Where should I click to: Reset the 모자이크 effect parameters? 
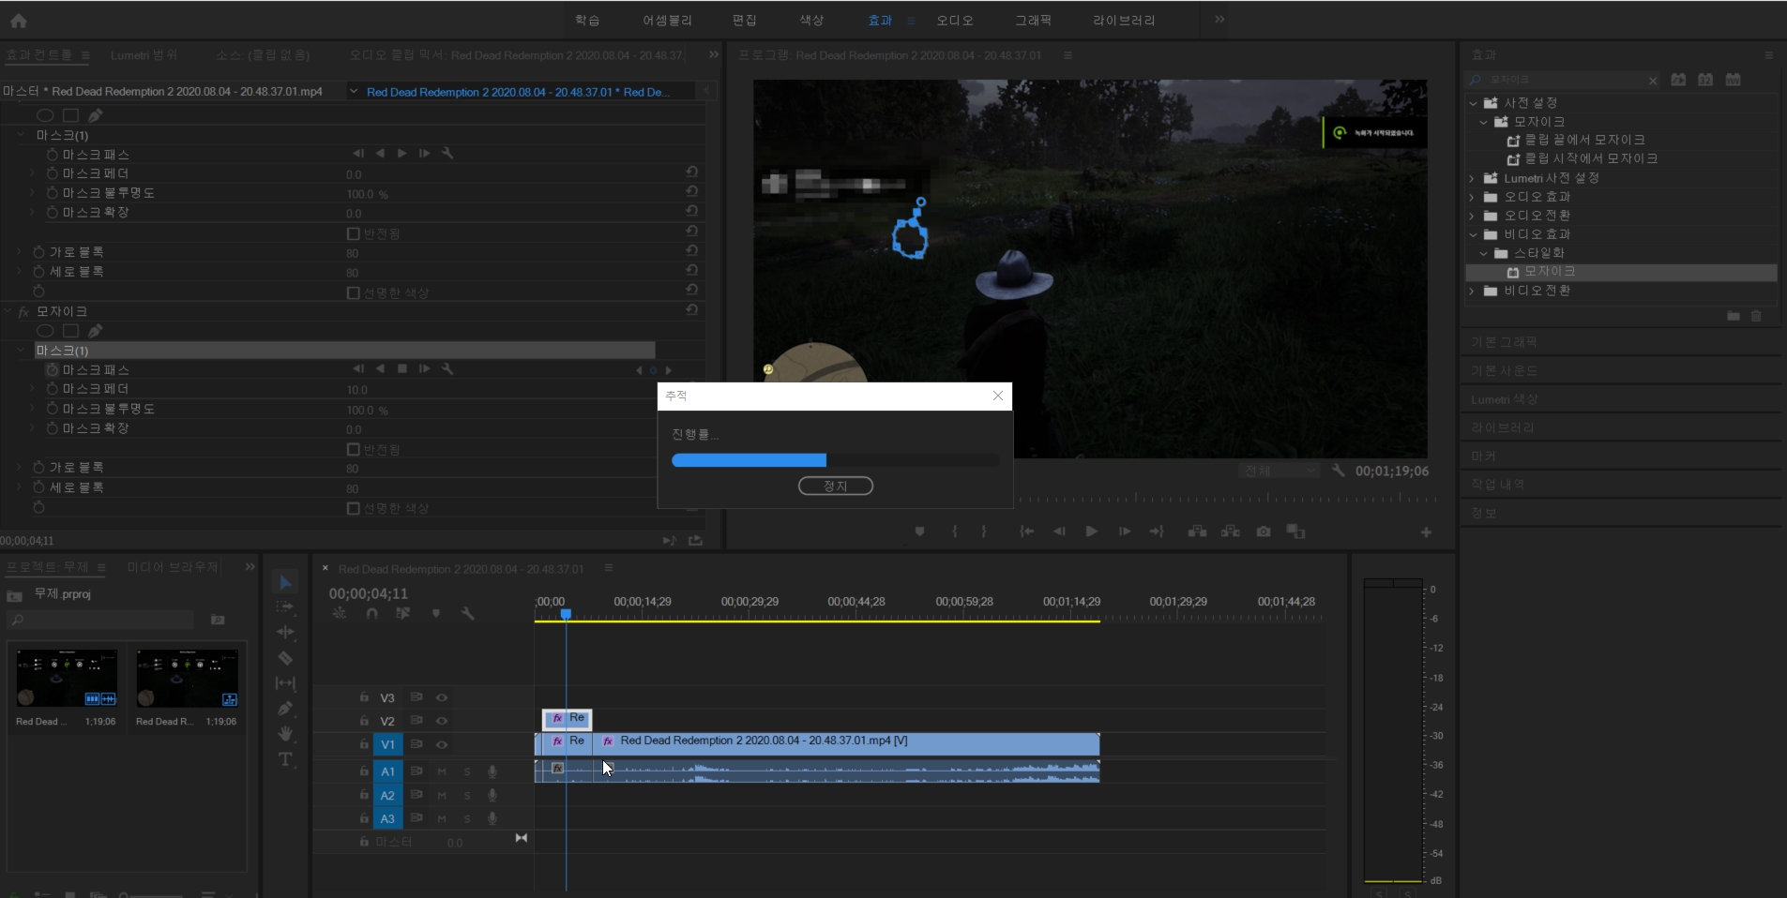pos(691,310)
